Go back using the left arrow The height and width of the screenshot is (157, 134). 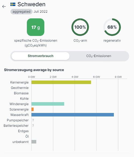click(4, 6)
